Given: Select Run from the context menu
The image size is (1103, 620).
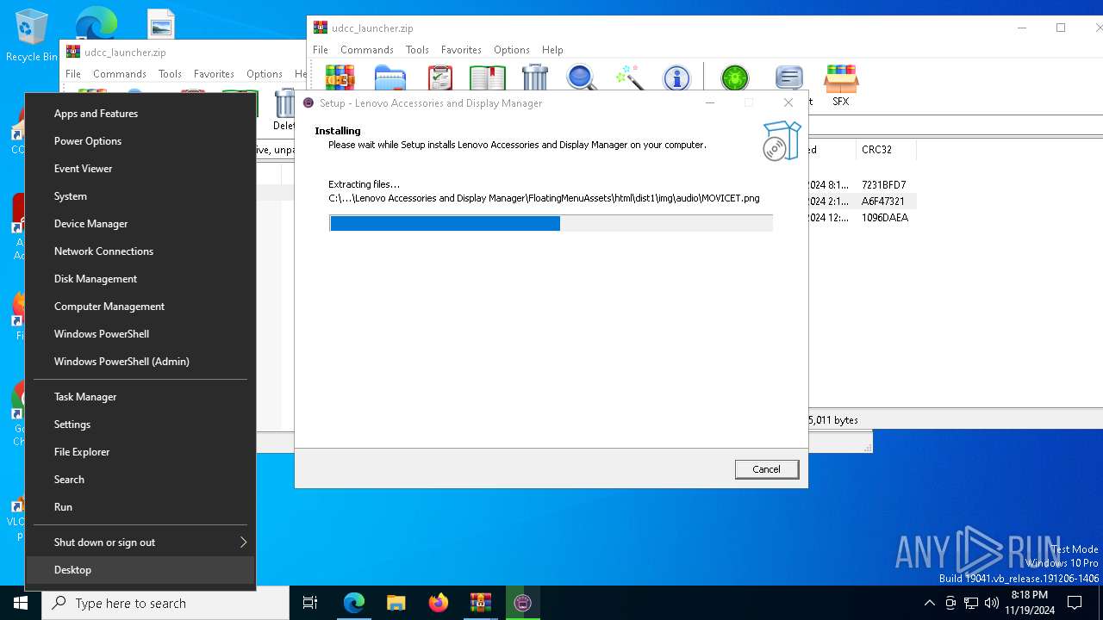Looking at the screenshot, I should (x=140, y=506).
